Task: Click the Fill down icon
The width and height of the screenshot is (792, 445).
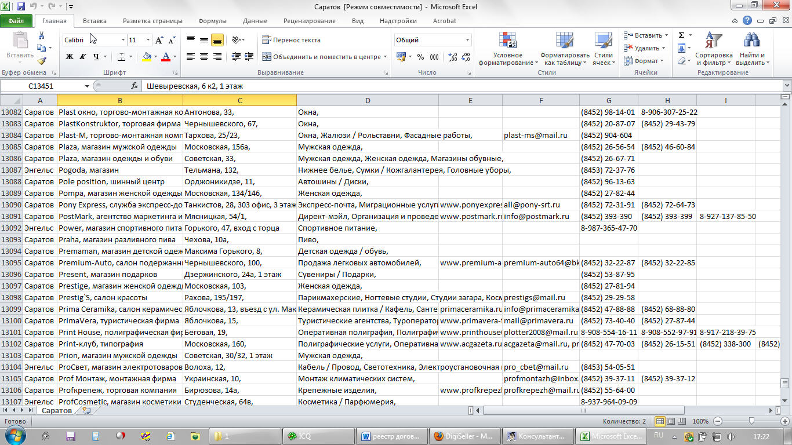Action: coord(682,48)
